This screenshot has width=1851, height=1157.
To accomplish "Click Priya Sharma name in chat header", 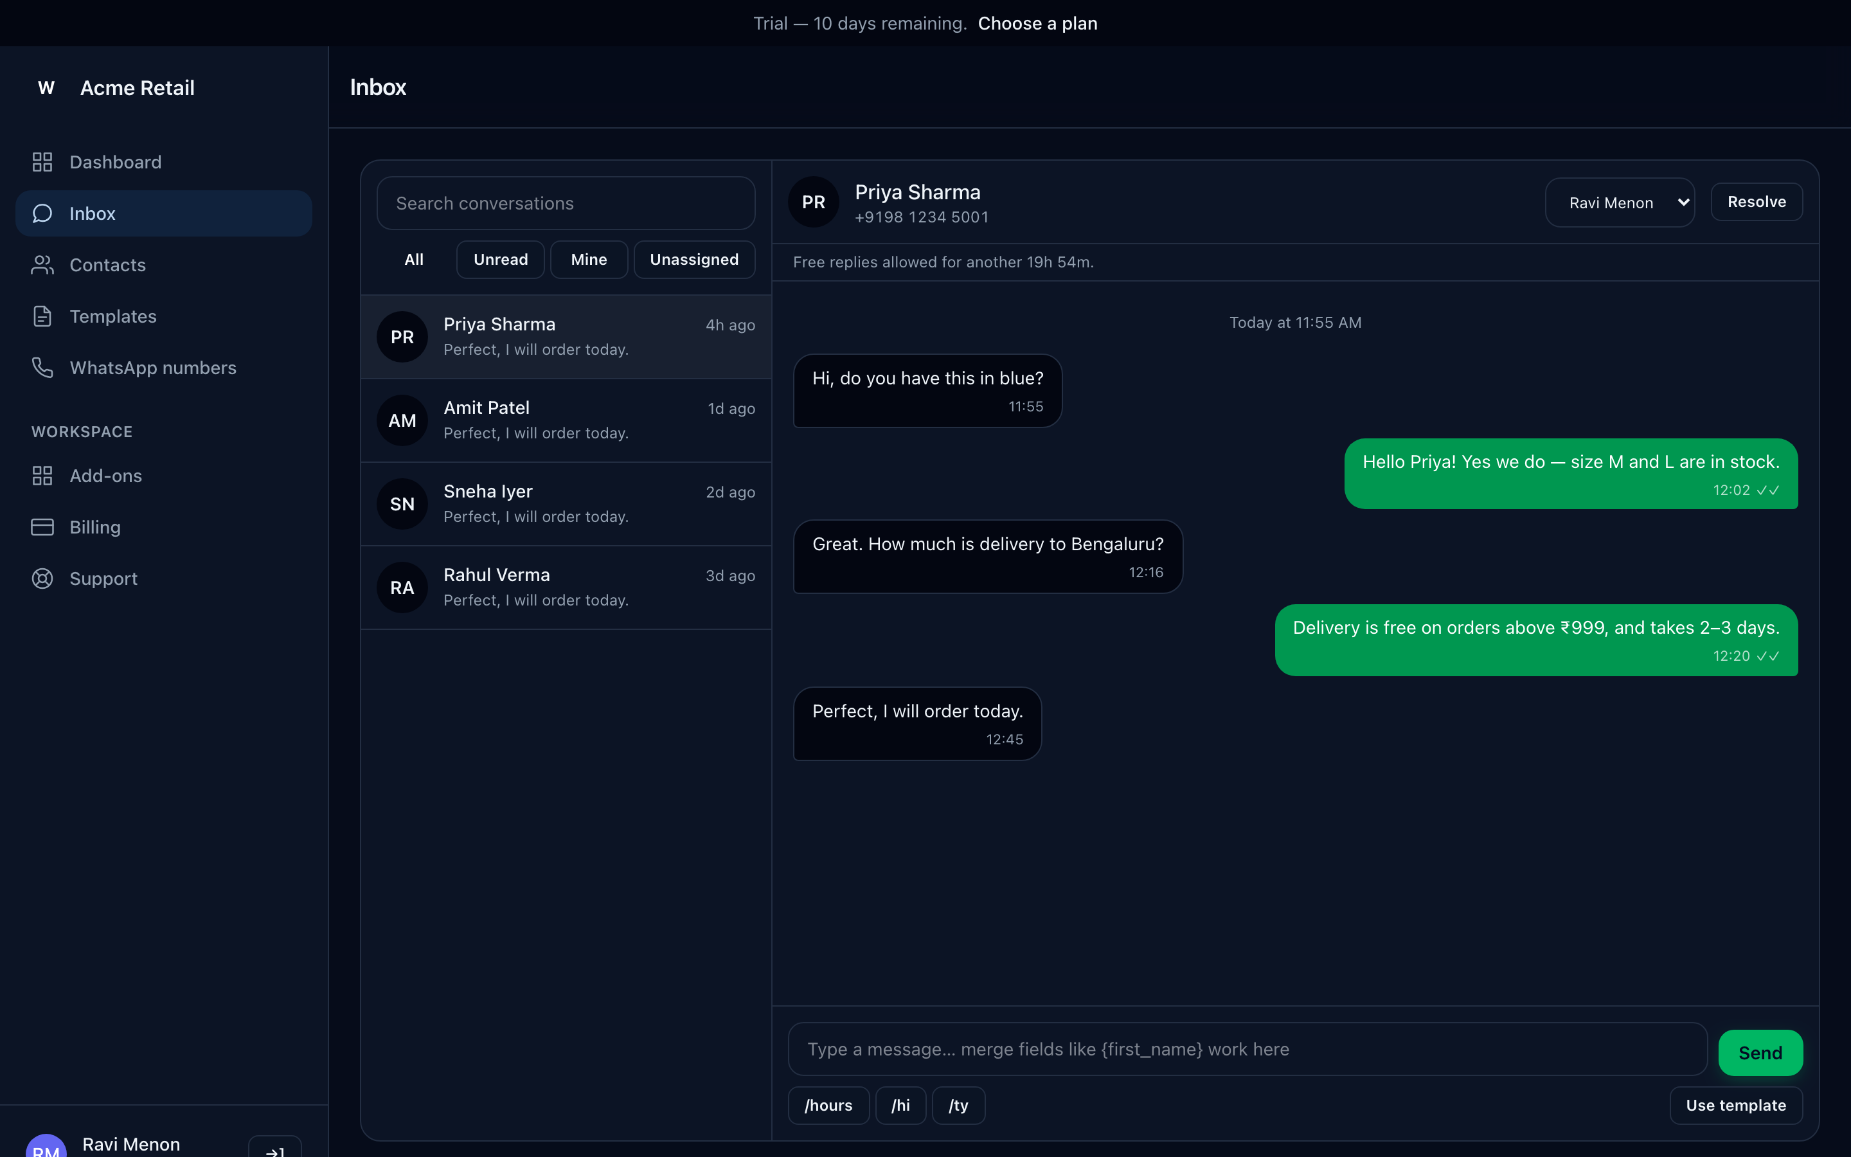I will (x=917, y=192).
